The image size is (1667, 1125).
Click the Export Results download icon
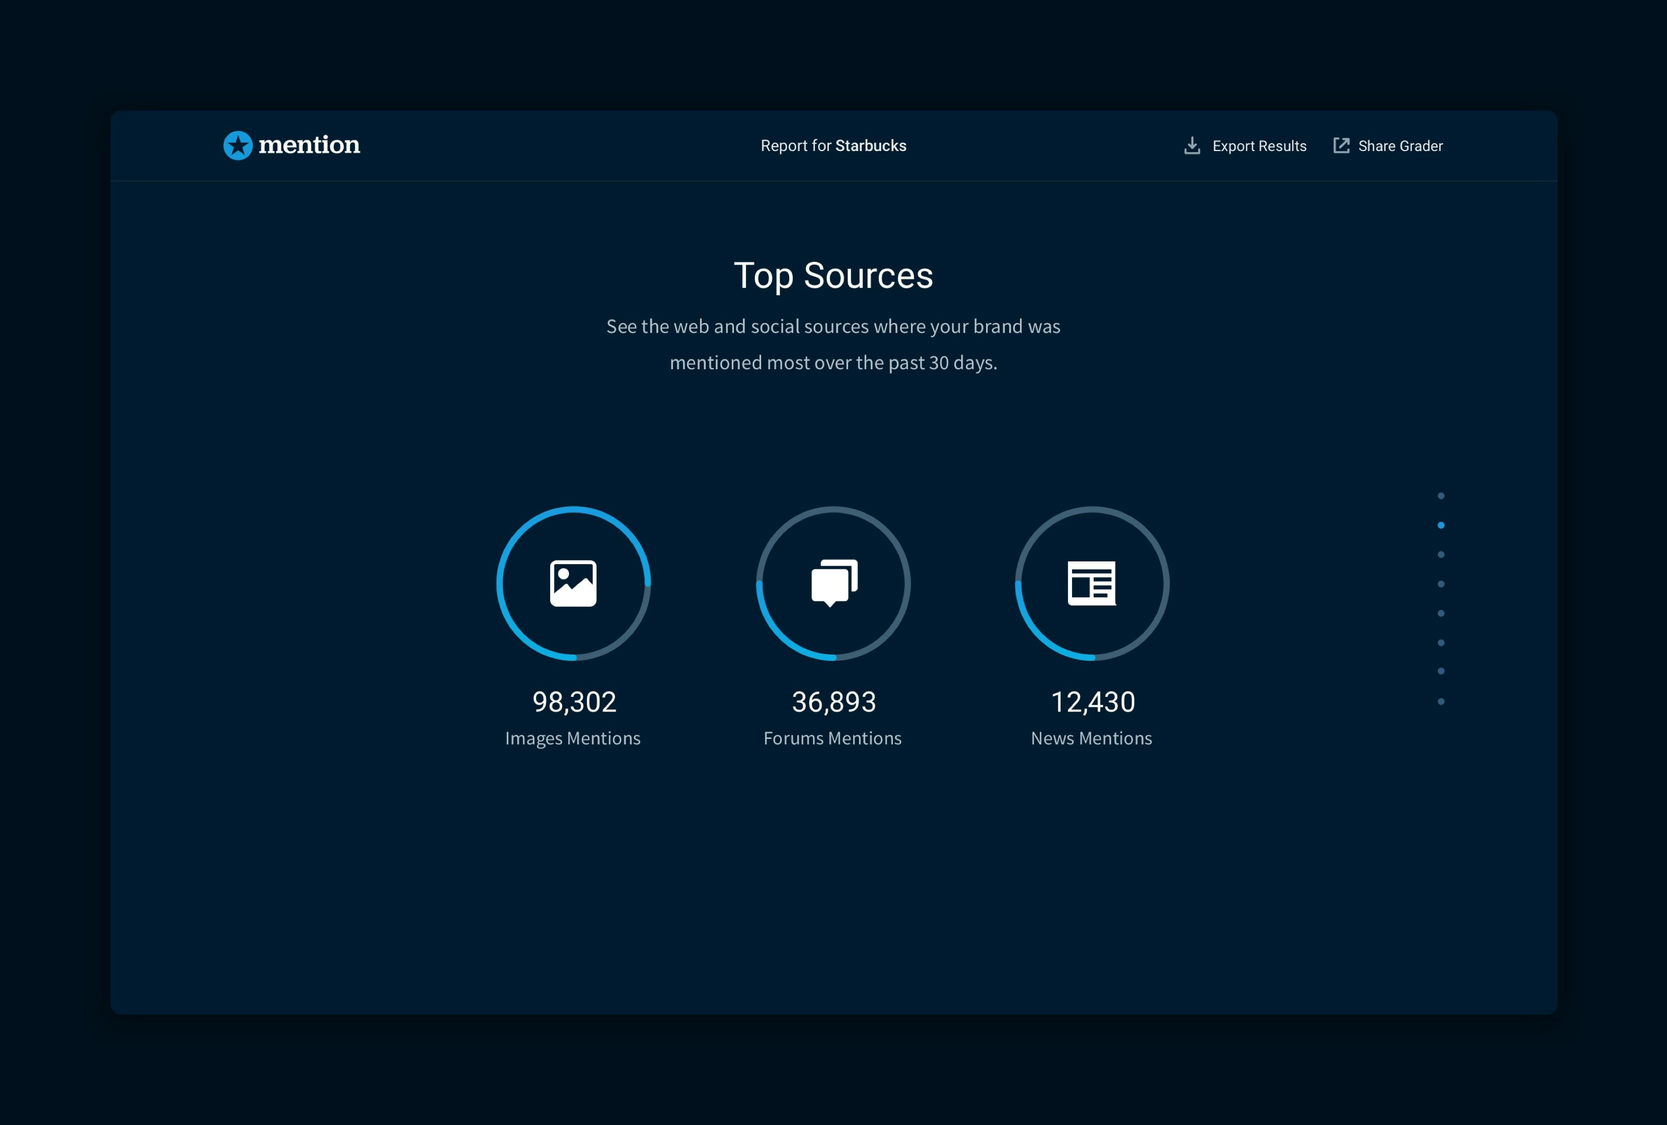[1191, 145]
